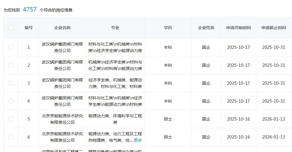This screenshot has height=152, width=292.
Task: Click the number 6 in 编号 column
Action: pos(28,137)
